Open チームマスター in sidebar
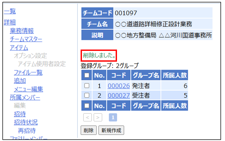The image size is (225, 141). click(26, 39)
